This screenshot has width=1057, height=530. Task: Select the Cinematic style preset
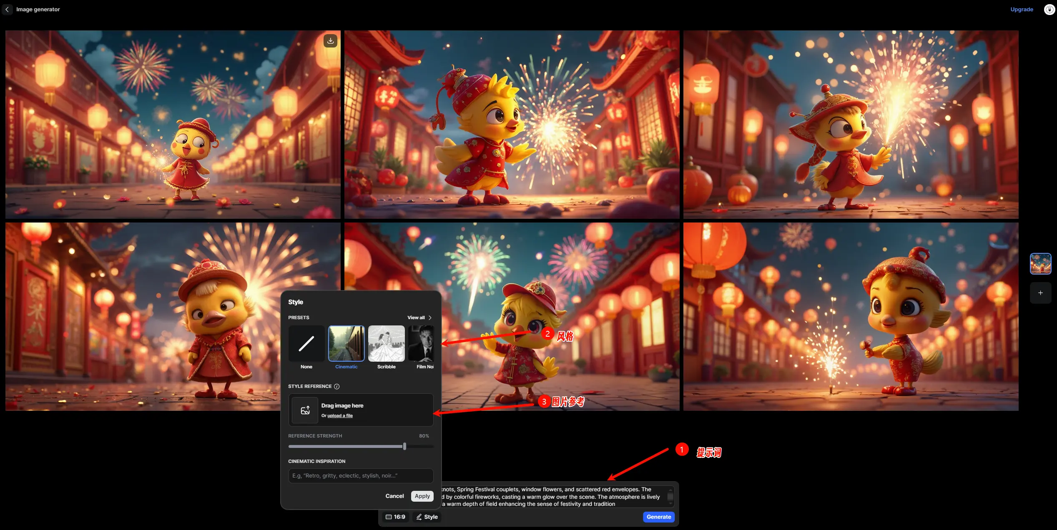(x=346, y=344)
